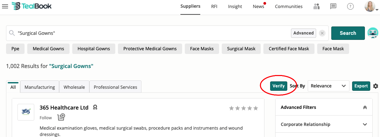
Task: Expand the Corporate Relationship filter
Action: (x=324, y=124)
